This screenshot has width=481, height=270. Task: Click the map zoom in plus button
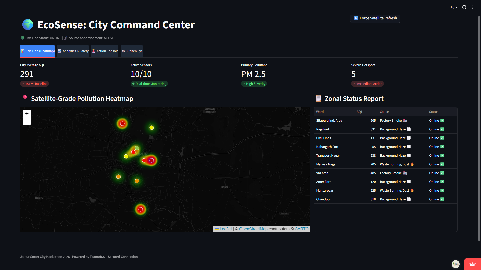[27, 114]
